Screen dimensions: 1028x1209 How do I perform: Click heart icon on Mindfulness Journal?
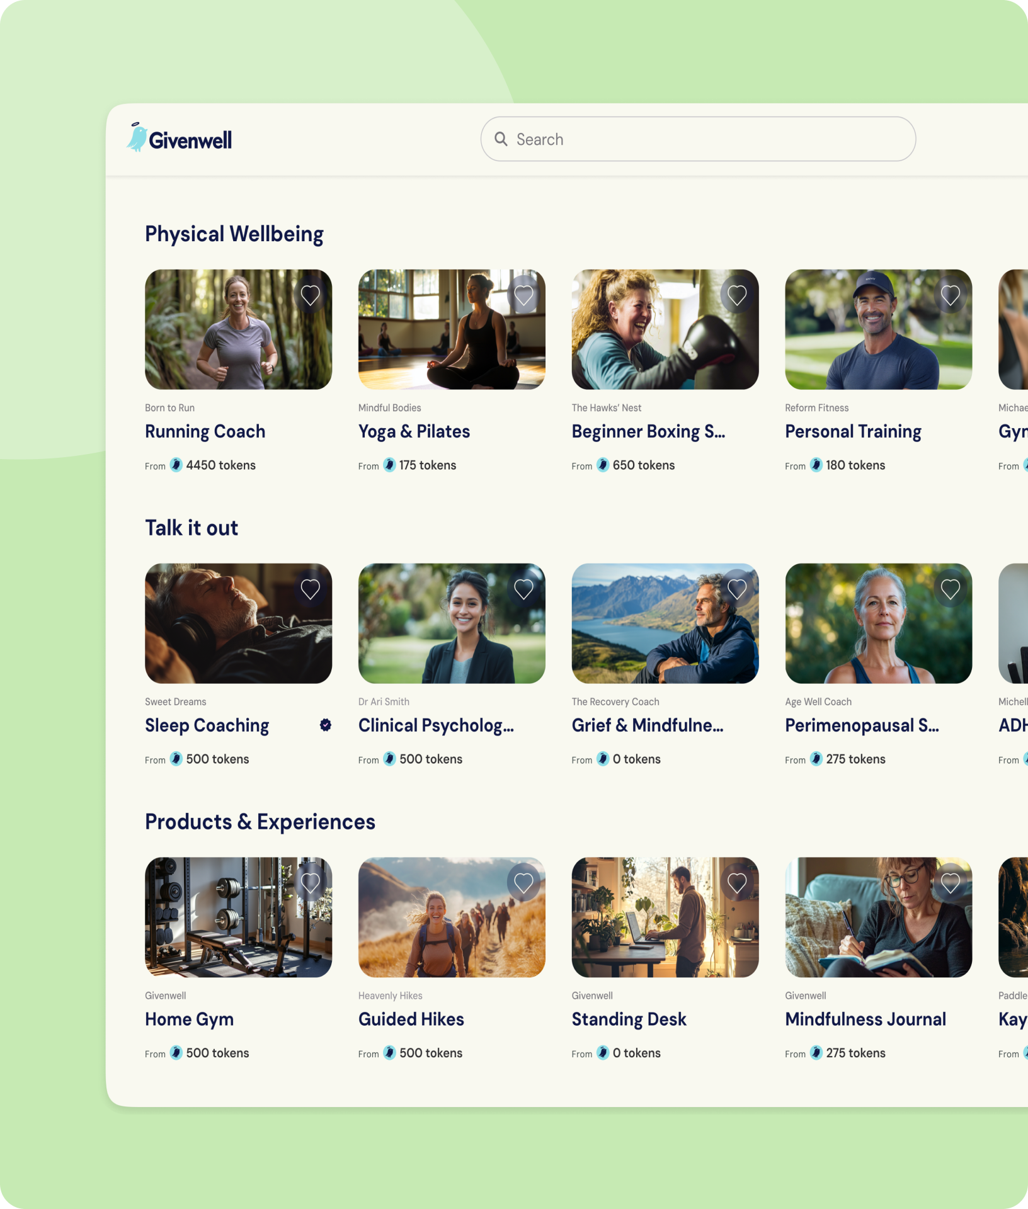[x=950, y=883]
